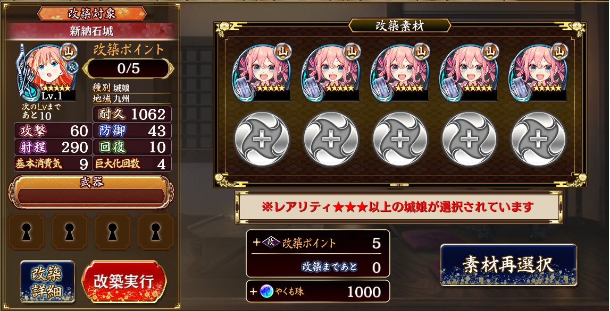This screenshot has width=610, height=311.
Task: Click the fourth locked keyhole slot
Action: (x=156, y=231)
